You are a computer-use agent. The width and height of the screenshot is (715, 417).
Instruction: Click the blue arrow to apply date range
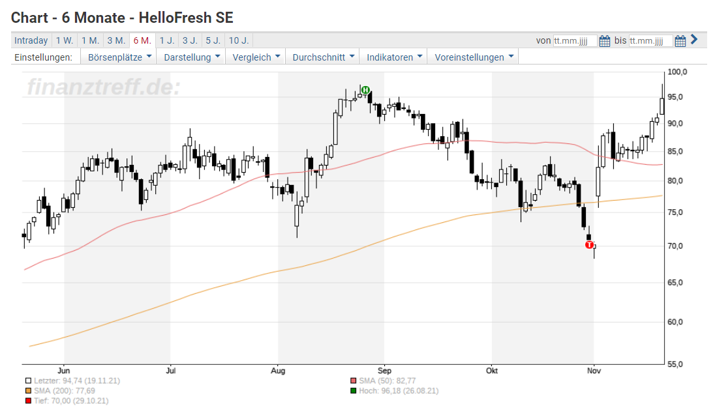(x=695, y=40)
